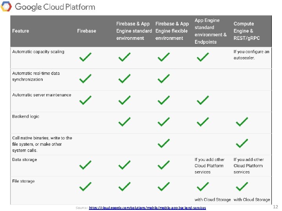This screenshot has height=211, width=282.
Task: Click the 'Automatic capacity scaling' feature label
Action: 38,52
